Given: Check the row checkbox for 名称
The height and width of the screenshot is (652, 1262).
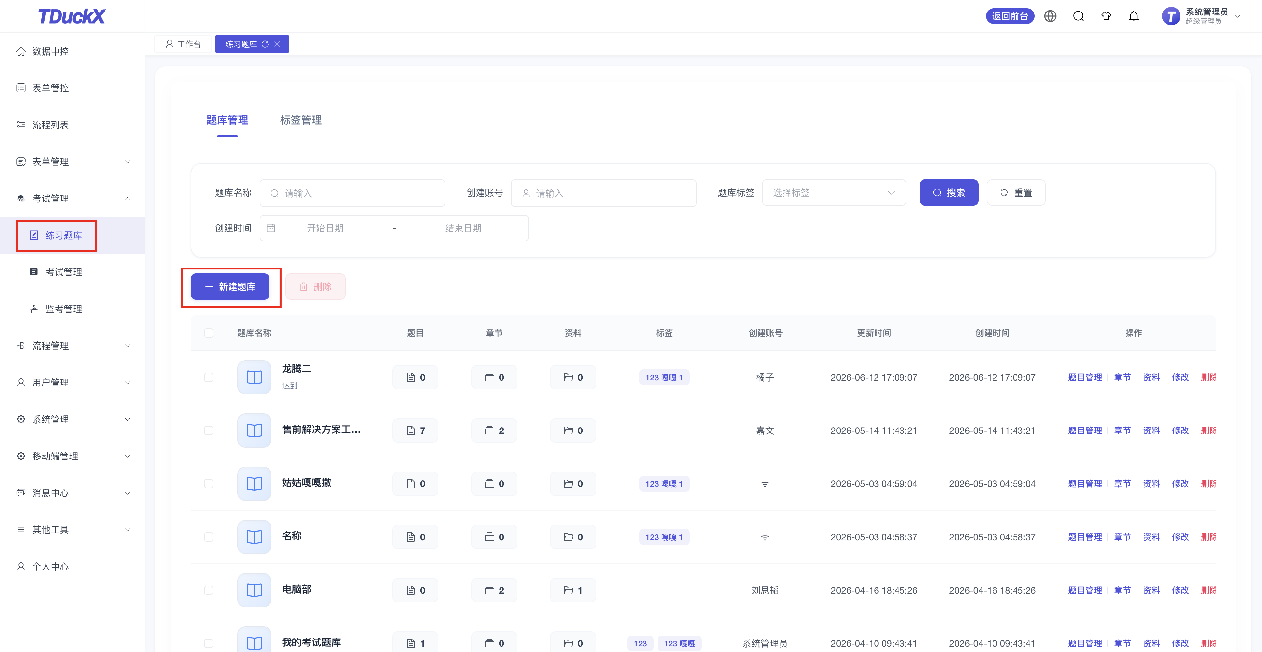Looking at the screenshot, I should 209,537.
